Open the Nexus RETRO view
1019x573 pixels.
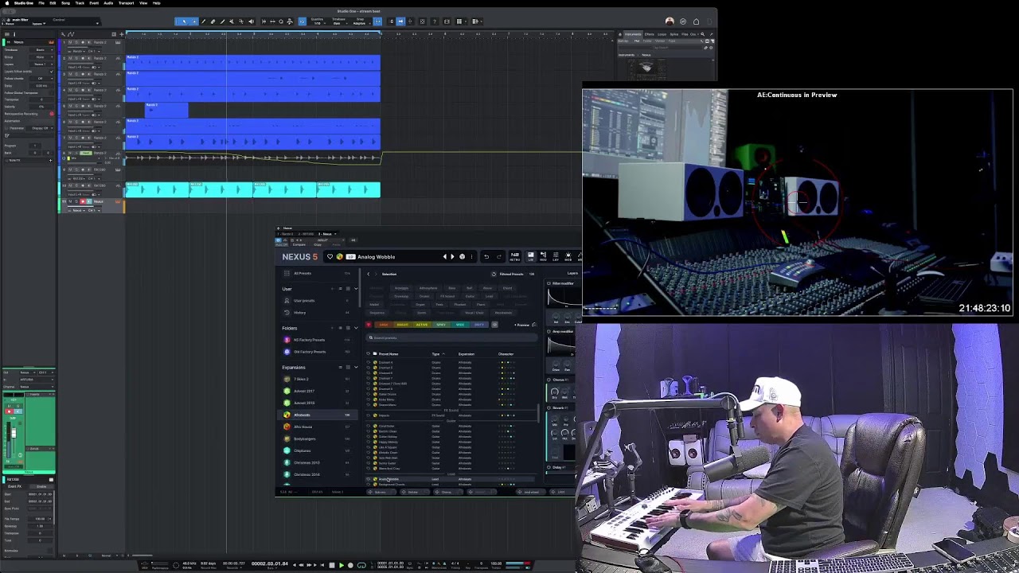(x=515, y=257)
